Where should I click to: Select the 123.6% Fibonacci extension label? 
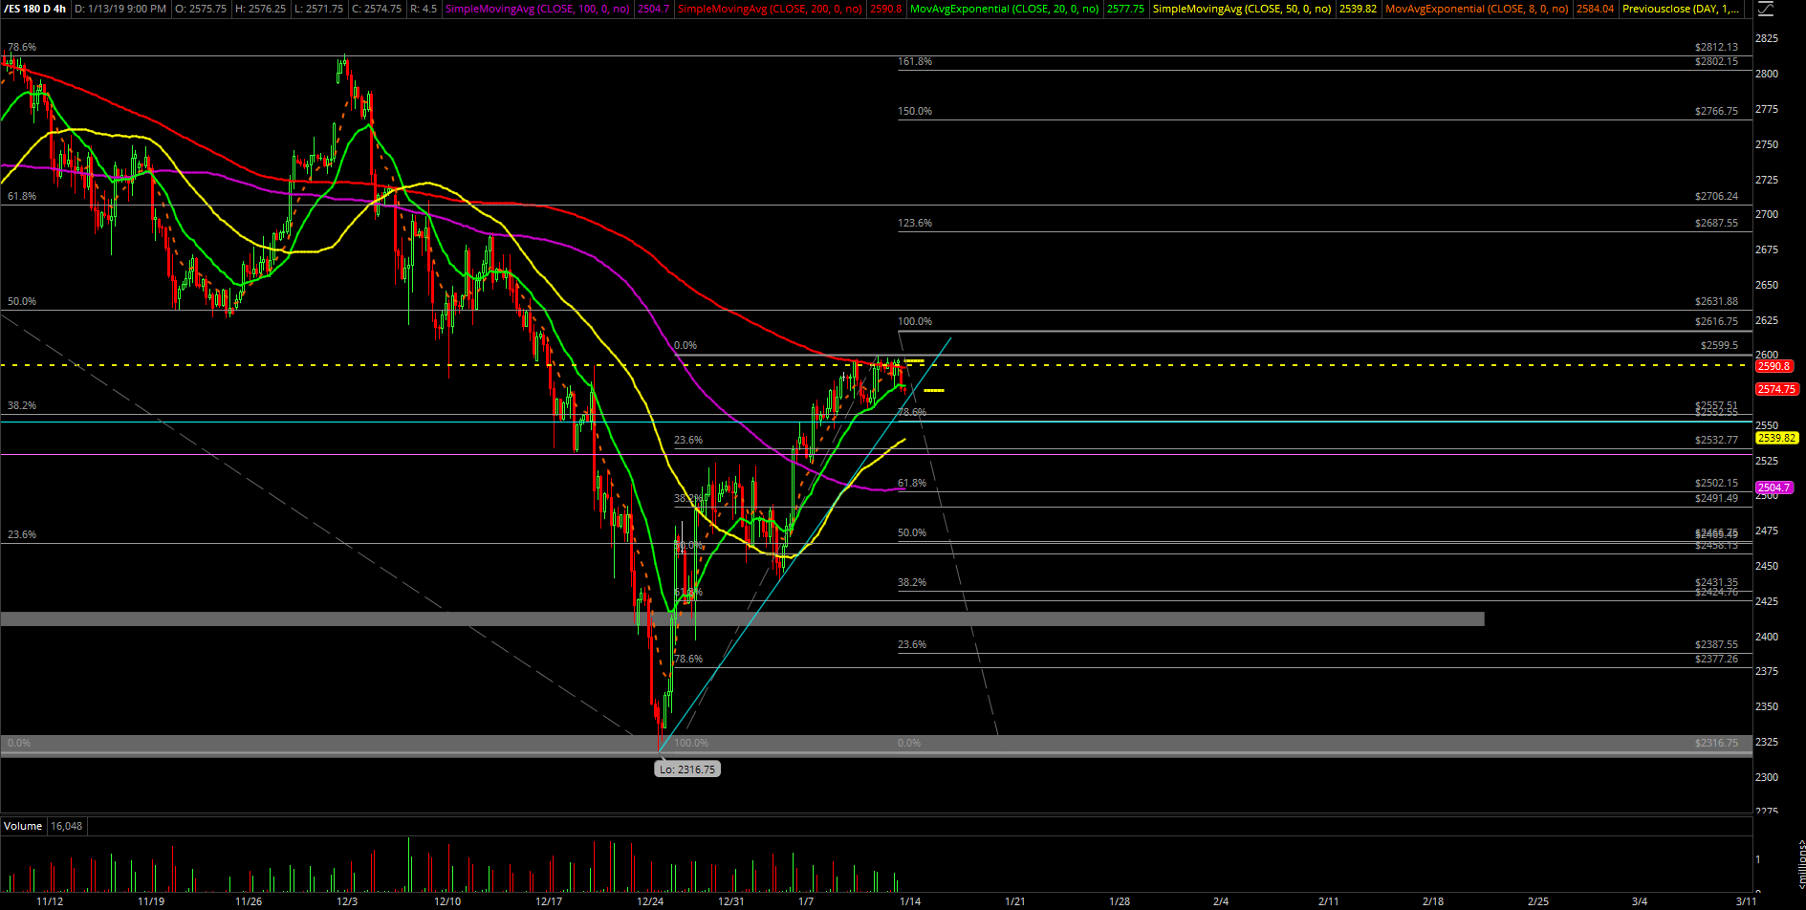[915, 223]
